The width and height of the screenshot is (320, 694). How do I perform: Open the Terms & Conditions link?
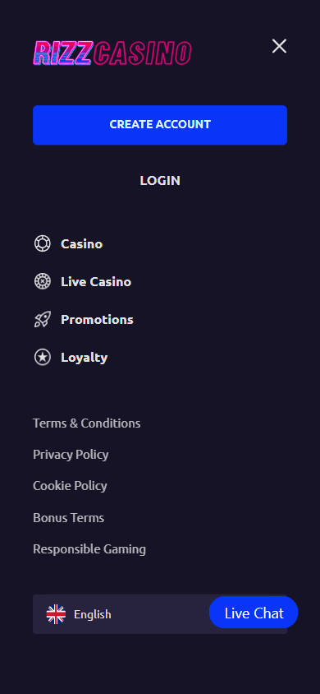[86, 423]
